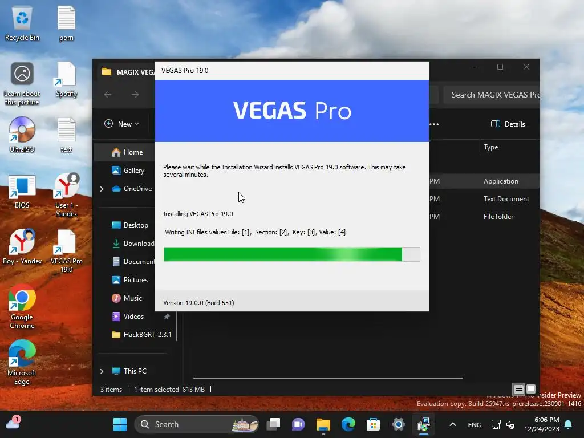Show hidden system tray icons
584x438 pixels.
pos(452,424)
